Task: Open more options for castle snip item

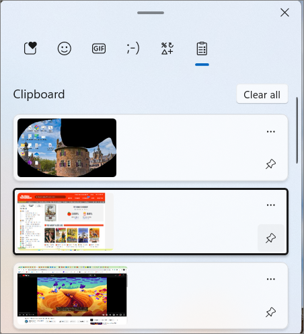Action: coord(271,131)
